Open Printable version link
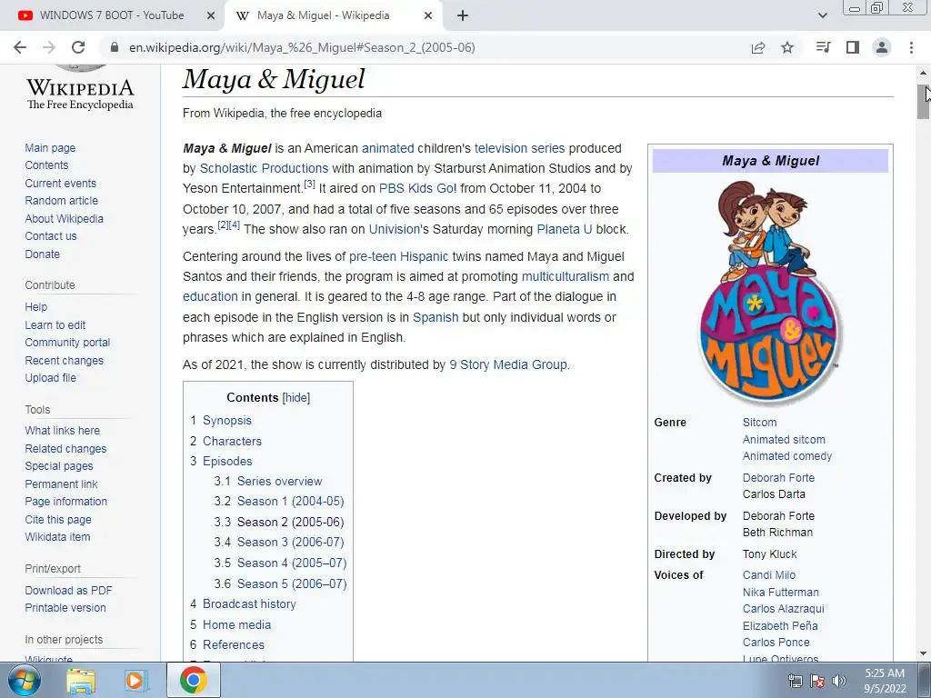931x698 pixels. click(65, 608)
